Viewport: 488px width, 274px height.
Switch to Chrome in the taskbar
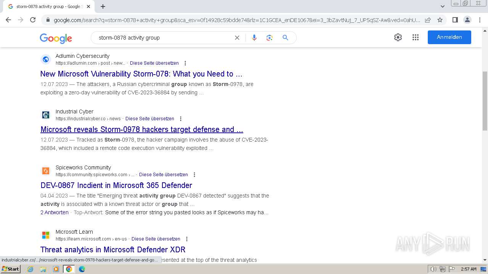69,269
